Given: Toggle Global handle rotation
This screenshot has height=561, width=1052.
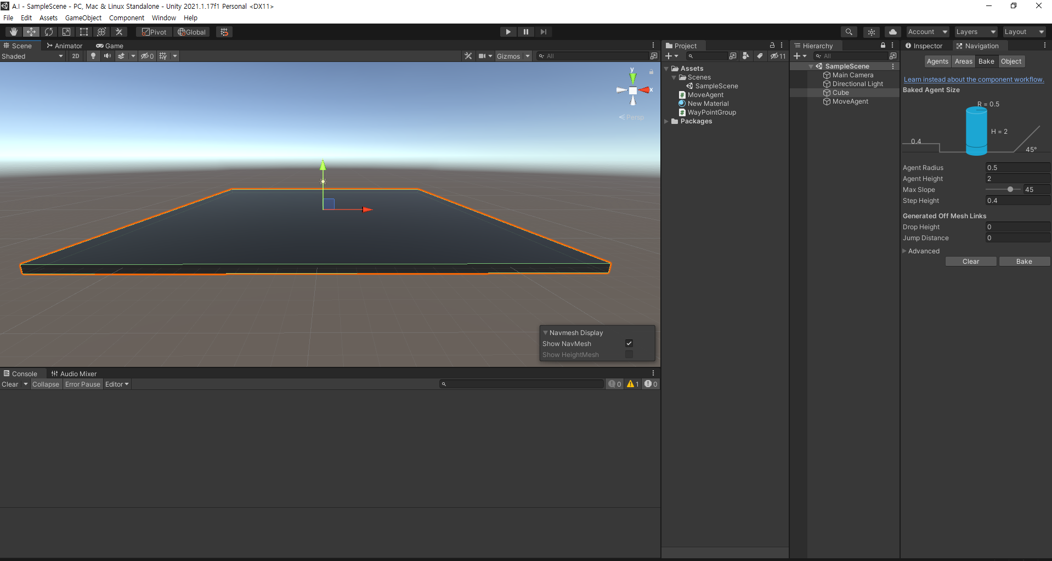Looking at the screenshot, I should coord(192,32).
